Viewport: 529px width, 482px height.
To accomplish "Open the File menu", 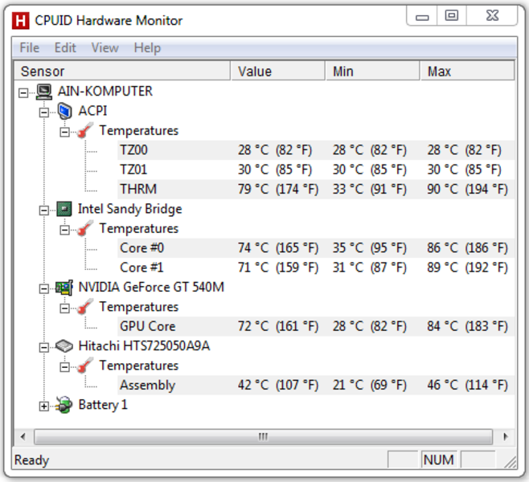I will [30, 48].
